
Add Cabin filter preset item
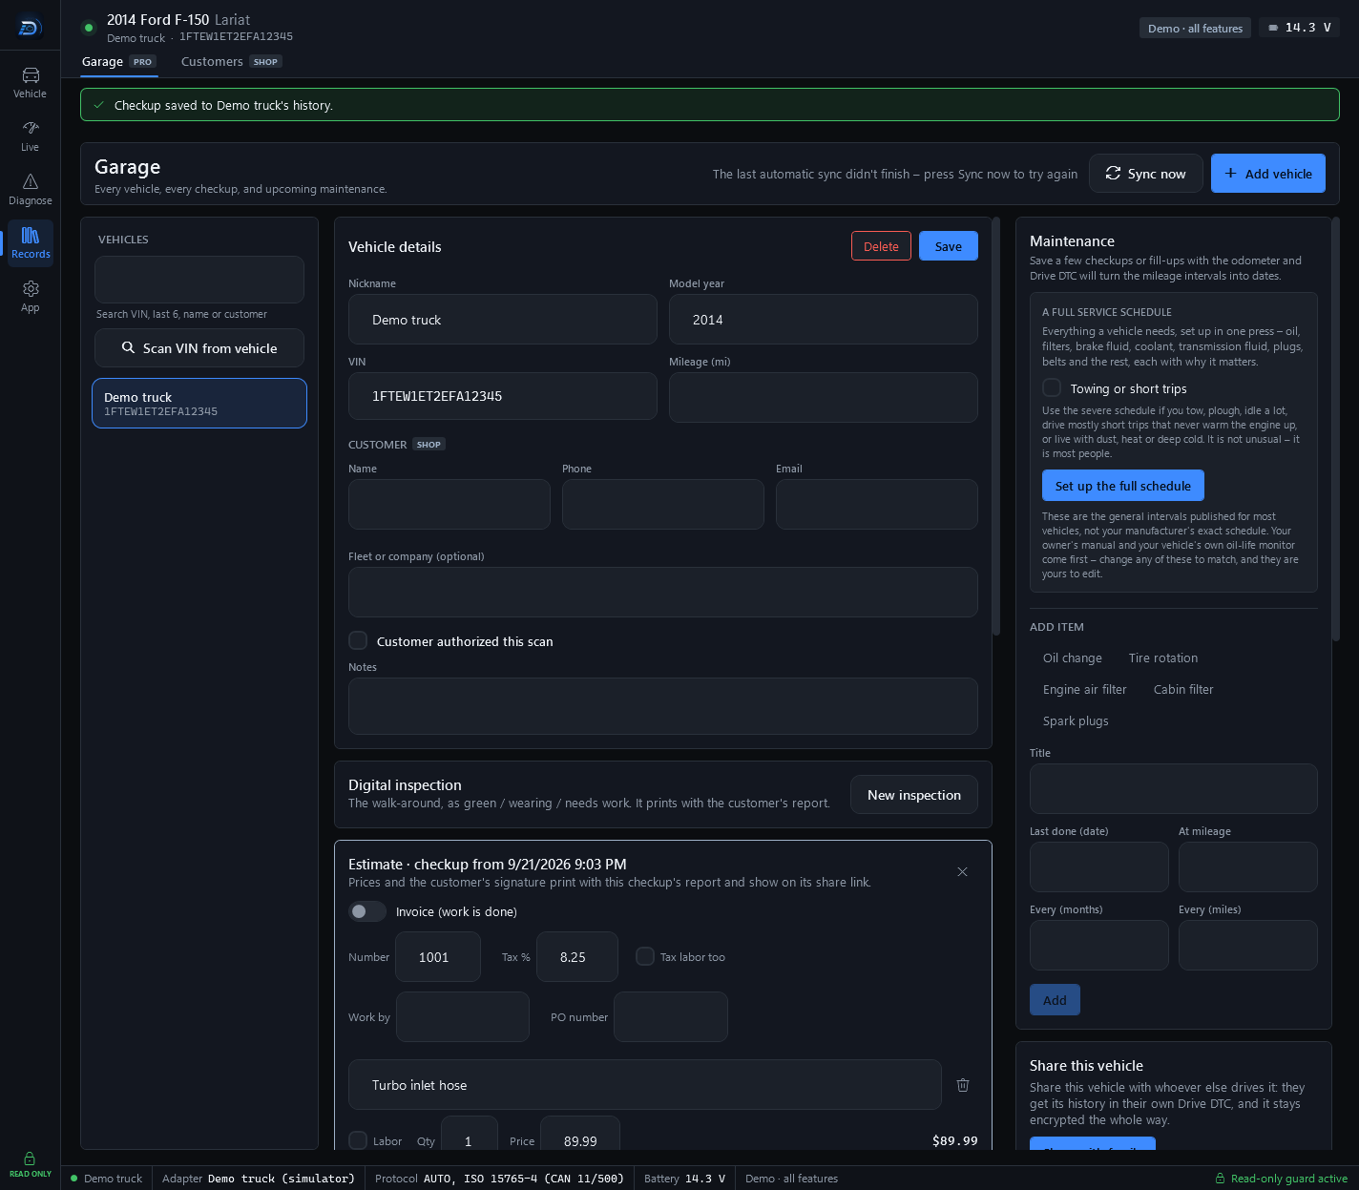pyautogui.click(x=1183, y=690)
